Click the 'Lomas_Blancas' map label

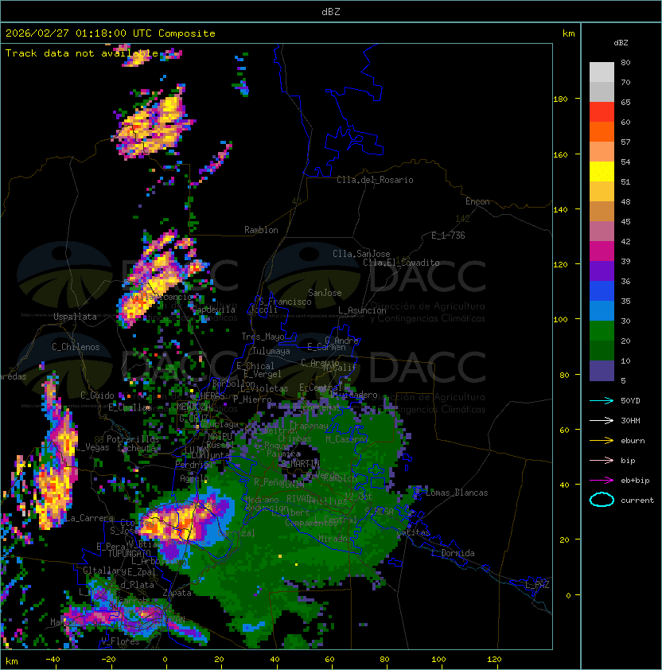pos(457,493)
